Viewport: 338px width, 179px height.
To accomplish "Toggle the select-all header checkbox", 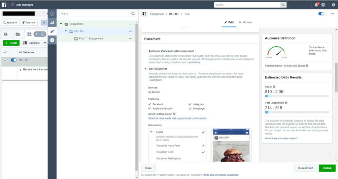I will [5, 52].
